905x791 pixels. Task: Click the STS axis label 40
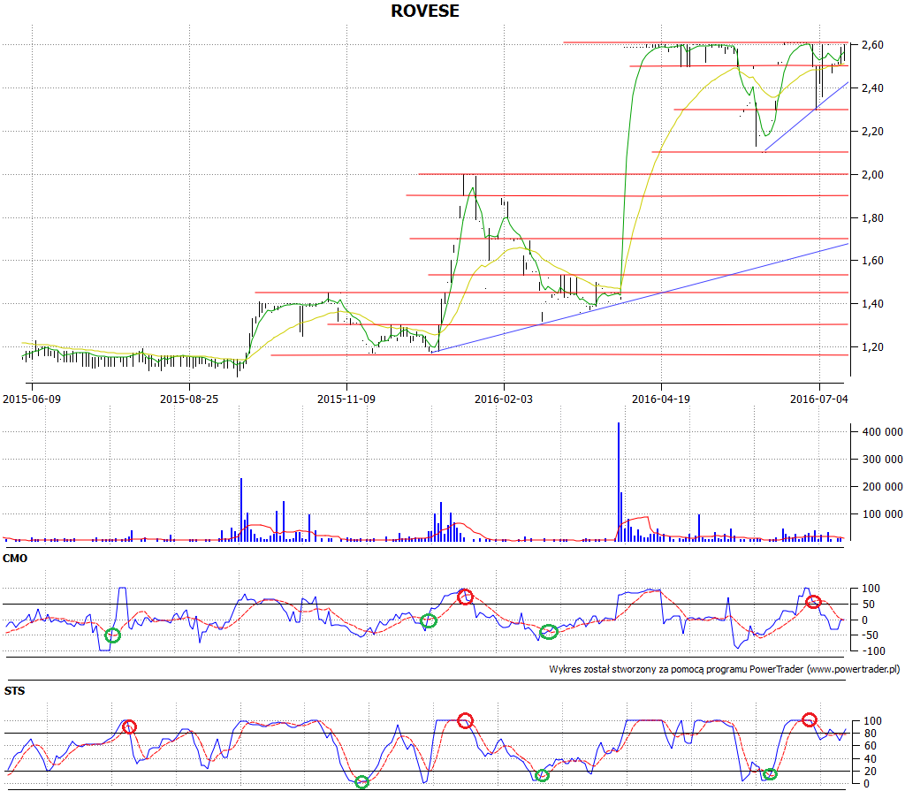tap(870, 759)
